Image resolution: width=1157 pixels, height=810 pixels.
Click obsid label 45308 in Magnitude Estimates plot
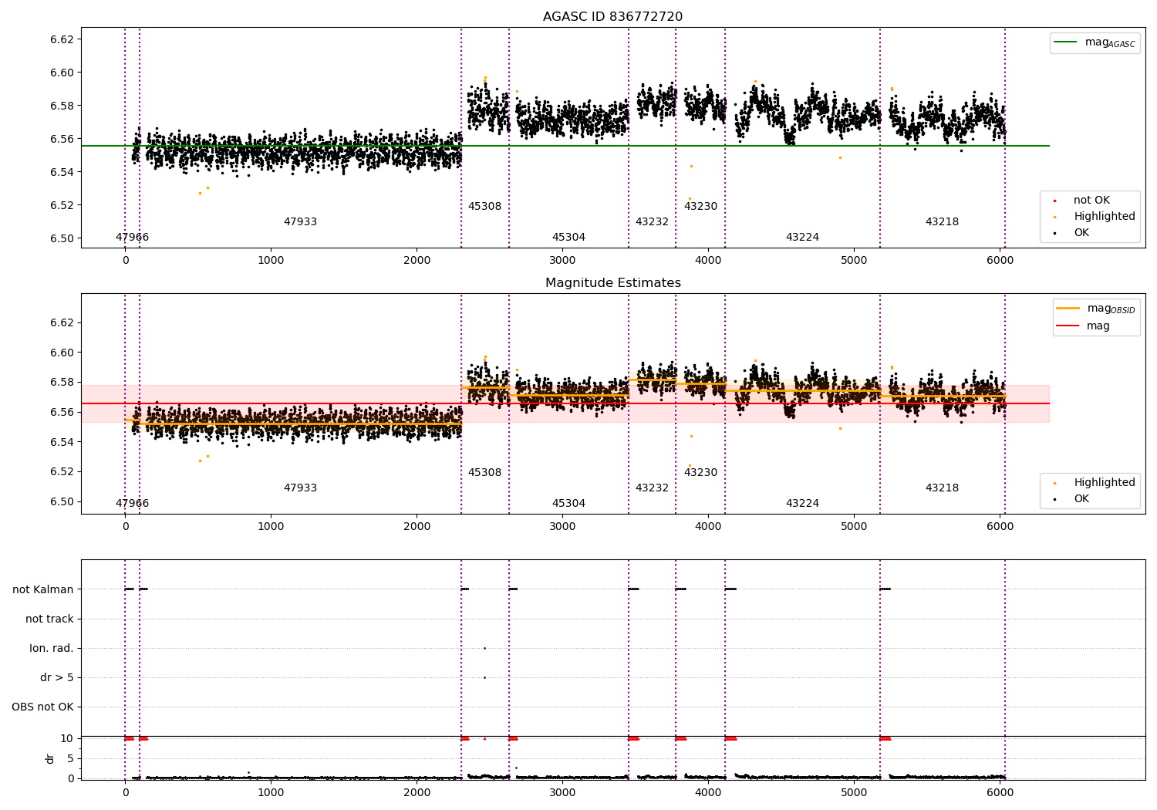[484, 473]
